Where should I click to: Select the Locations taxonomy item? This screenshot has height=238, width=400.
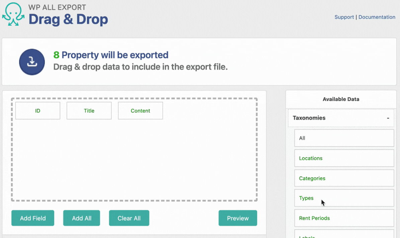(344, 158)
